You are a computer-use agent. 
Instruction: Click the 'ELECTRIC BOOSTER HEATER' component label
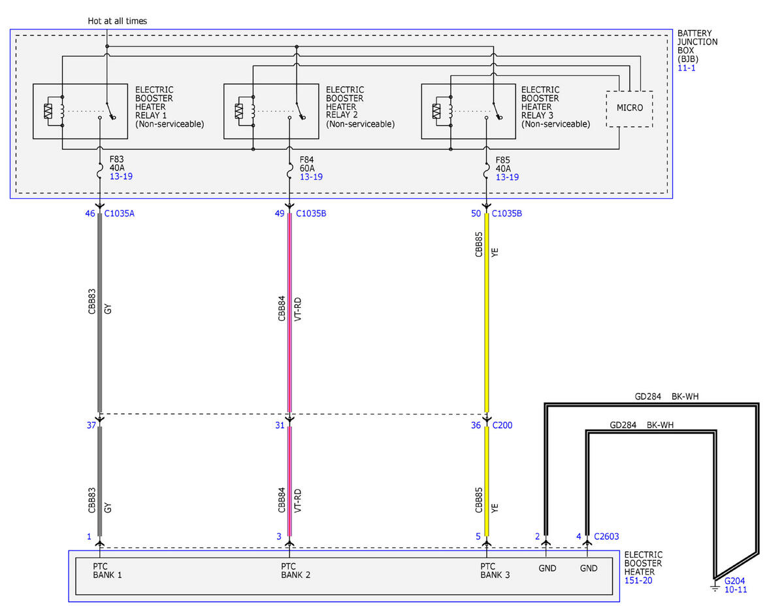click(644, 563)
